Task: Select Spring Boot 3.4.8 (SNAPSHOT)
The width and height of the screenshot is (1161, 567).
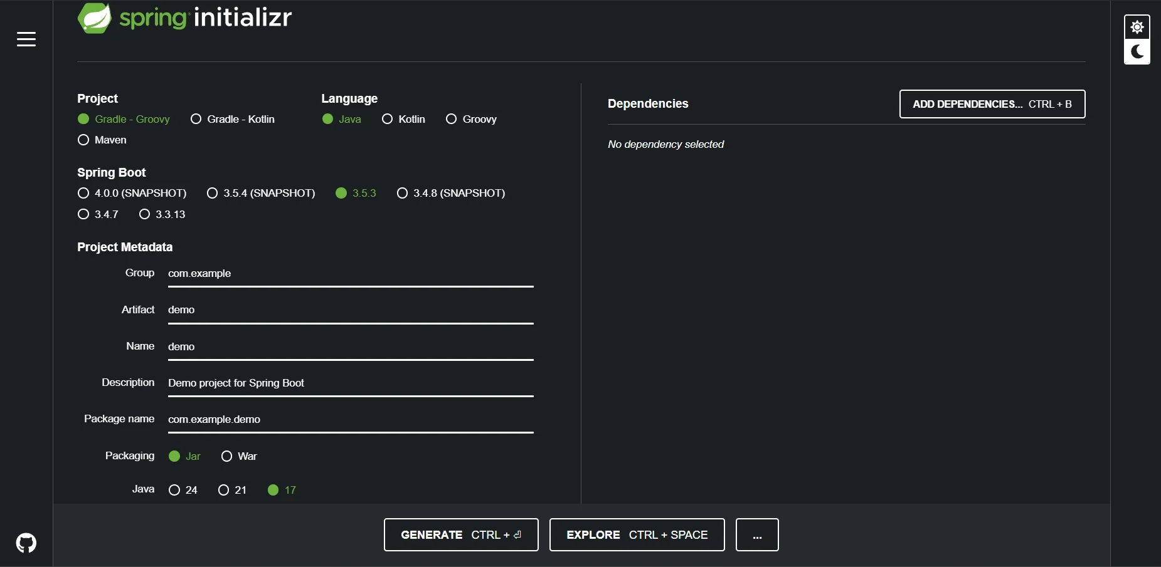Action: click(451, 193)
